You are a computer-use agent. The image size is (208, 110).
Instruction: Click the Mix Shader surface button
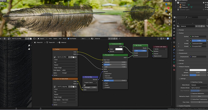[x=198, y=36]
